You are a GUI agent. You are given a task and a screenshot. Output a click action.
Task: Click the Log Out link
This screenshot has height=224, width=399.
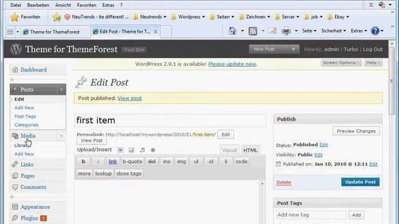coord(373,49)
